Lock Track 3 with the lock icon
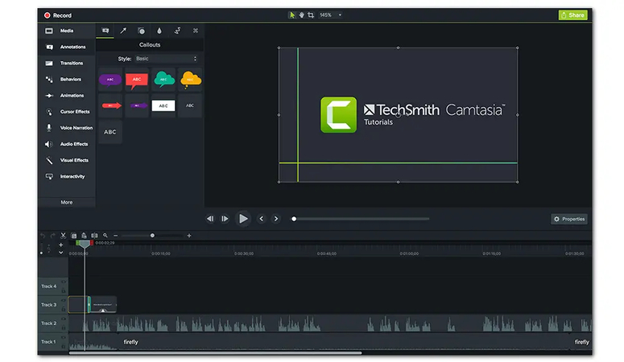 [64, 309]
